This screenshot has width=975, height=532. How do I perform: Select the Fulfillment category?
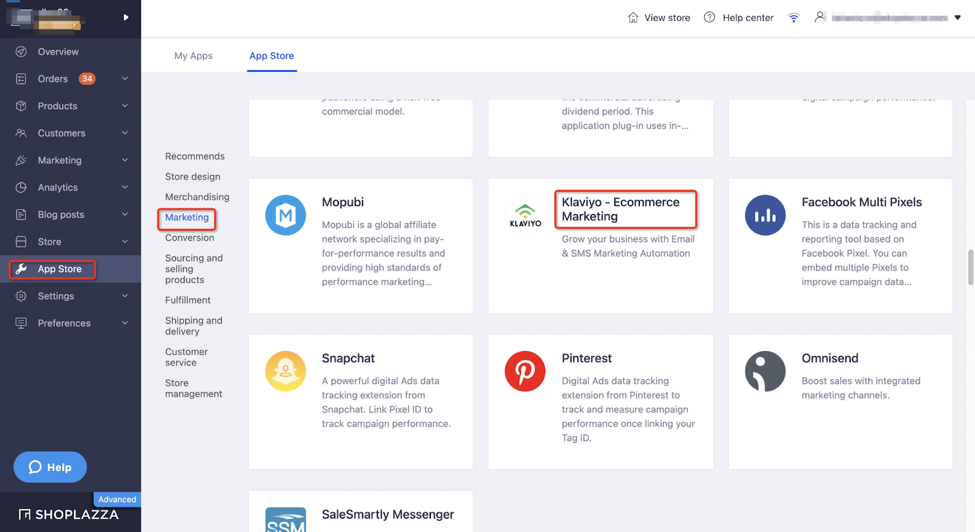188,300
